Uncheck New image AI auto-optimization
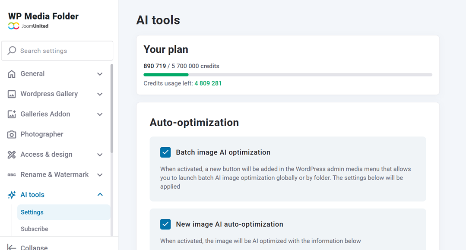This screenshot has height=250, width=466. point(165,224)
